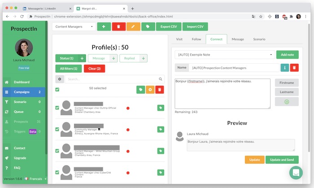
Task: Uncheck the Community Manager profile checkbox
Action: tap(57, 129)
